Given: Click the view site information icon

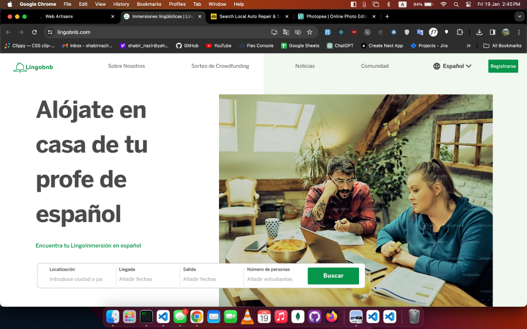Looking at the screenshot, I should (50, 32).
